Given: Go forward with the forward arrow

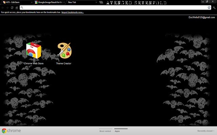Looking at the screenshot, I should (7, 8).
